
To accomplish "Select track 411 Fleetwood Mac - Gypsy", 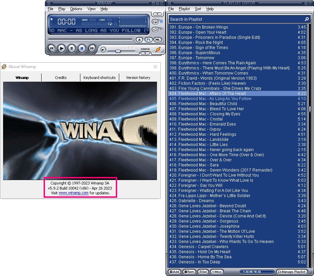I will [x=237, y=129].
